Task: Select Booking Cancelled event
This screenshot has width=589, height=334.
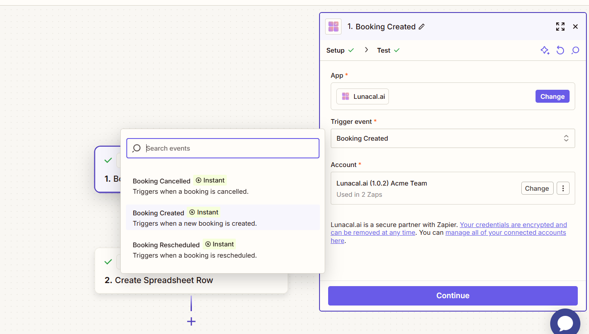Action: (x=223, y=186)
